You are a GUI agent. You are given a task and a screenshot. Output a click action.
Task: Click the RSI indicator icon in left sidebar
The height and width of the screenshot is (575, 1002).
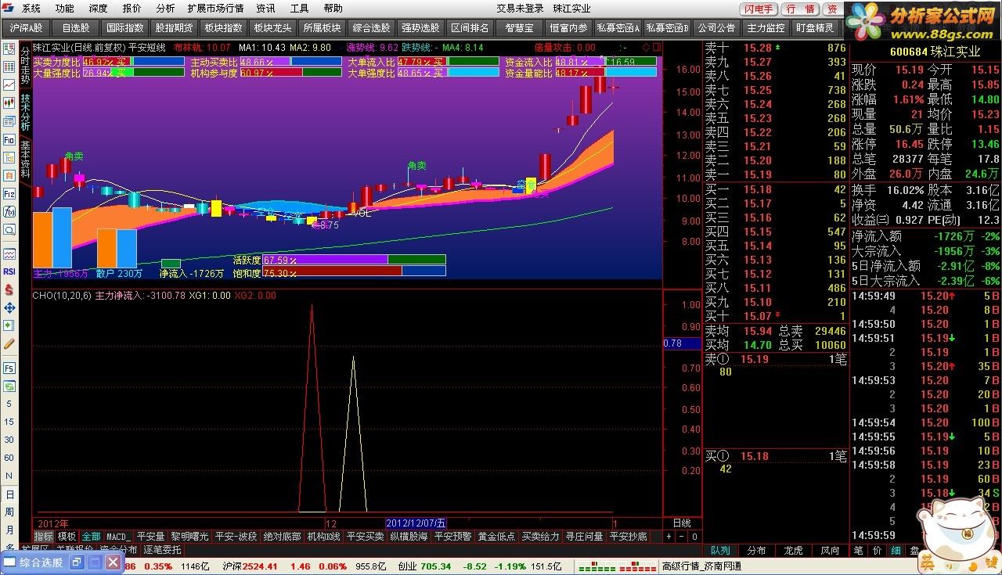tap(9, 271)
